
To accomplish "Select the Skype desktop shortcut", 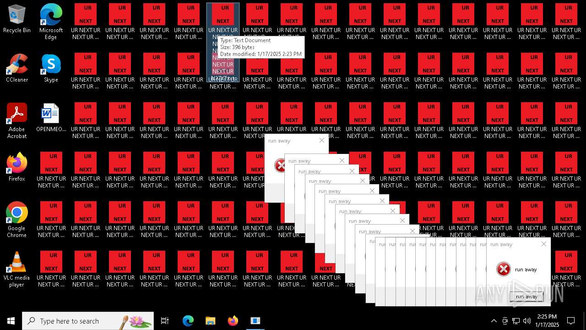I will pyautogui.click(x=51, y=68).
